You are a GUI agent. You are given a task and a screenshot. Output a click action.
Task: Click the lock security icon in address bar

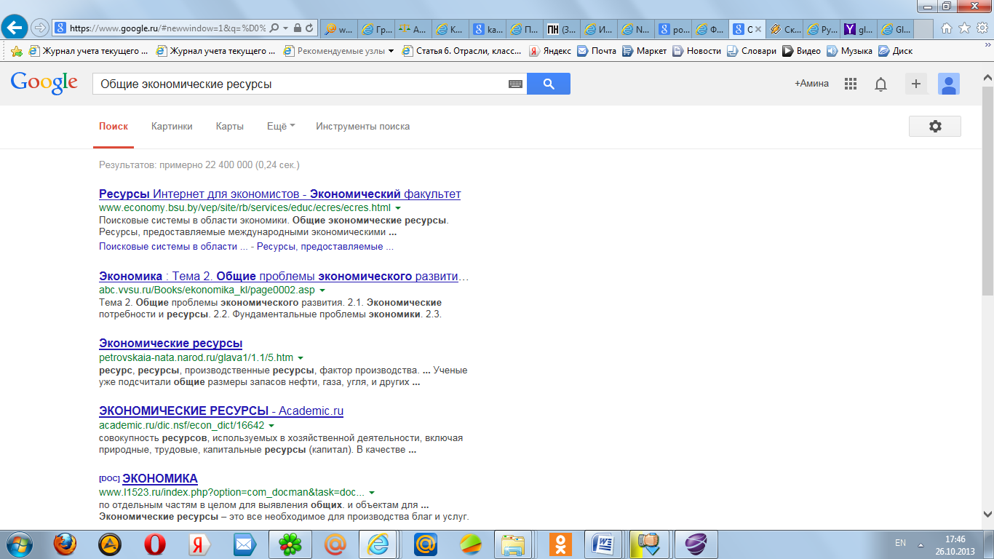298,28
